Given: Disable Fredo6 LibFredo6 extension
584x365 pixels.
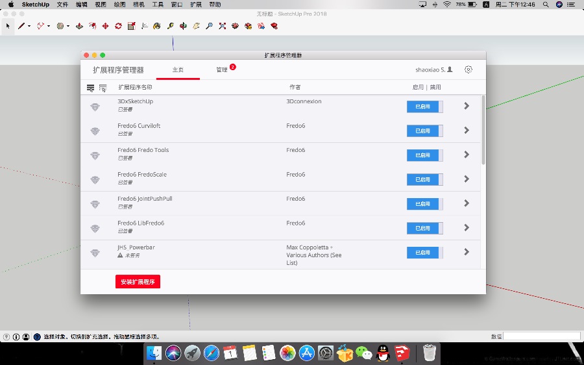Looking at the screenshot, I should [424, 228].
